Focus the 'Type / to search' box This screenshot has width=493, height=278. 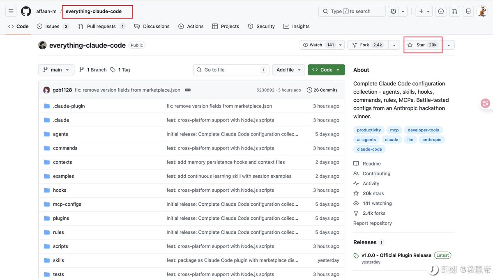click(352, 11)
